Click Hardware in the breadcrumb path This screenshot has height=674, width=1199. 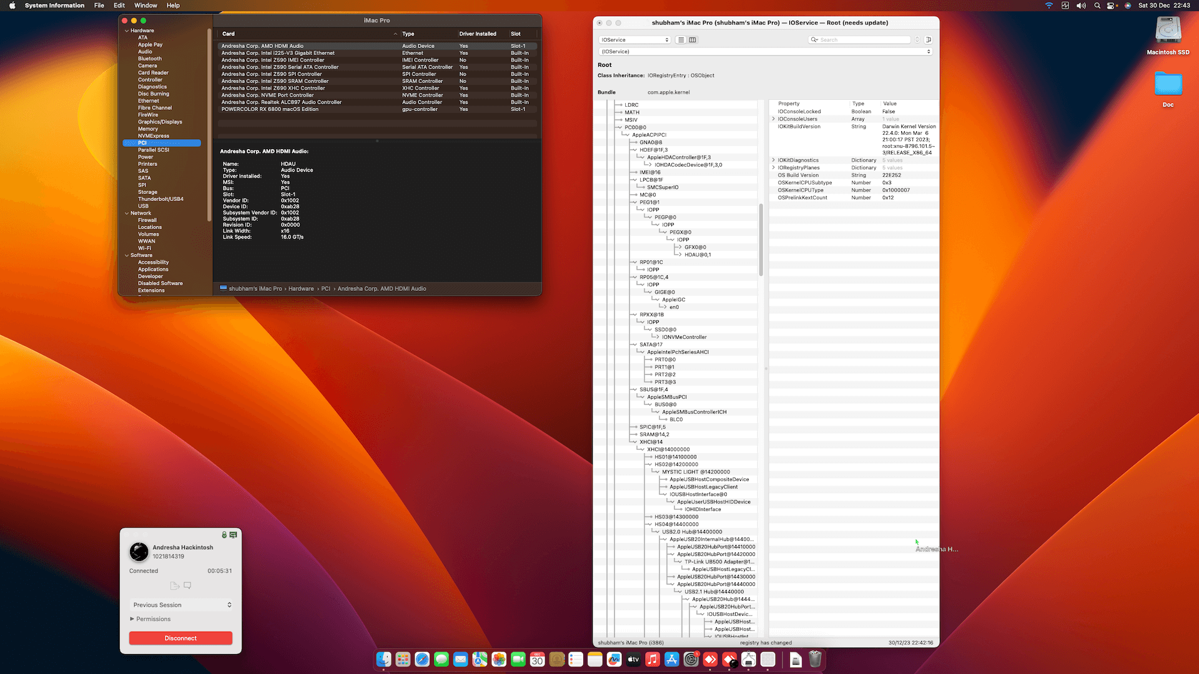coord(301,288)
